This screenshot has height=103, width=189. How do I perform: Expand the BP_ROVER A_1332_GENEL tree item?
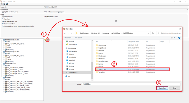coord(4,44)
